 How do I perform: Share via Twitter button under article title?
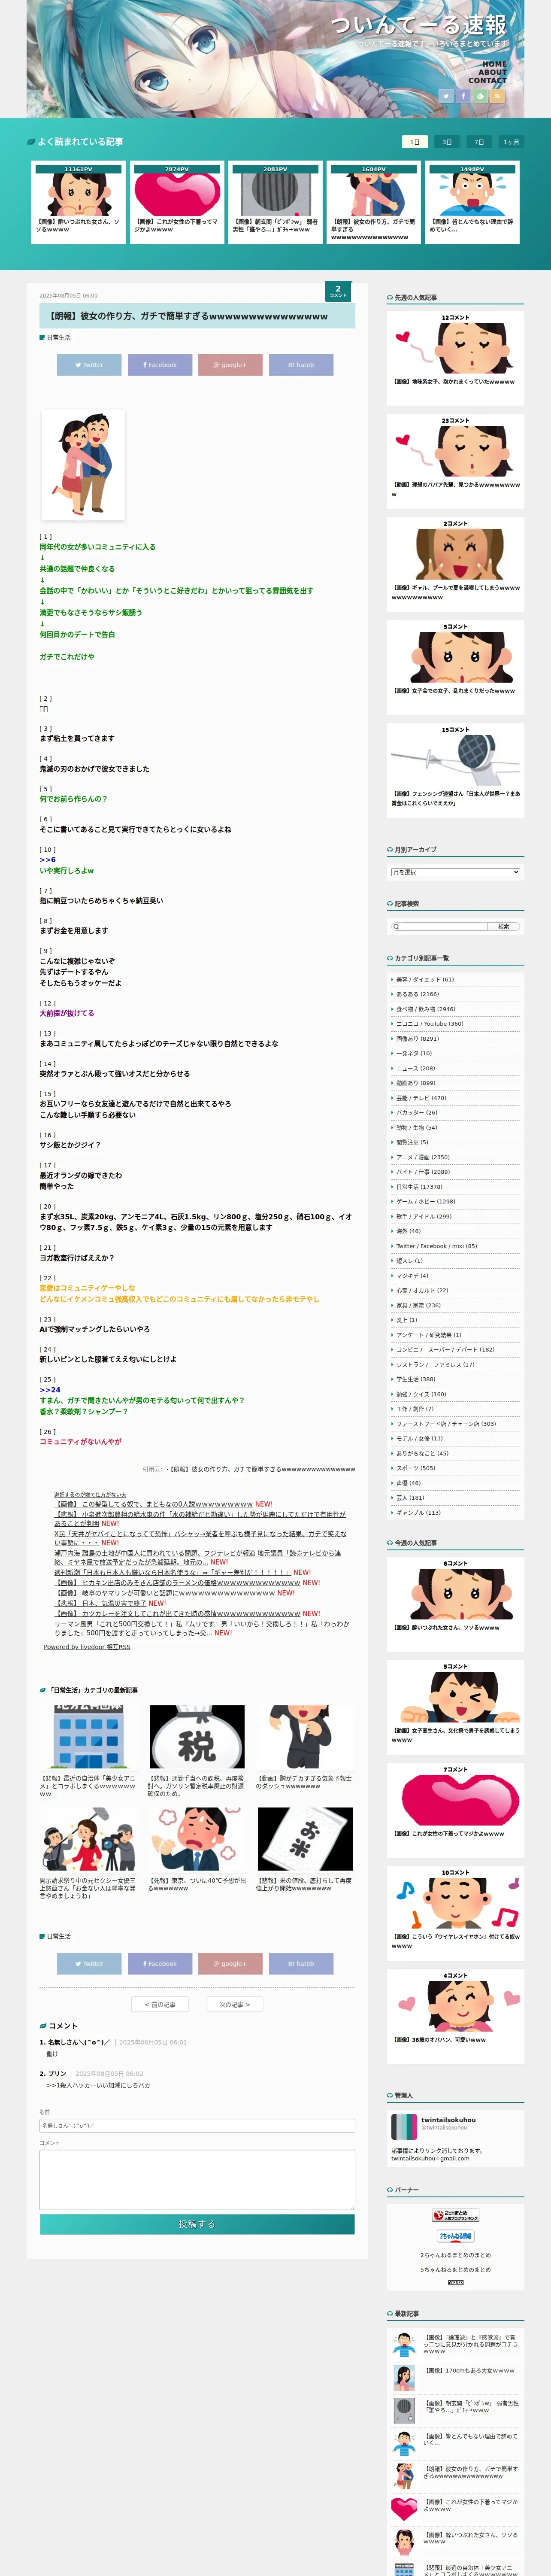89,365
